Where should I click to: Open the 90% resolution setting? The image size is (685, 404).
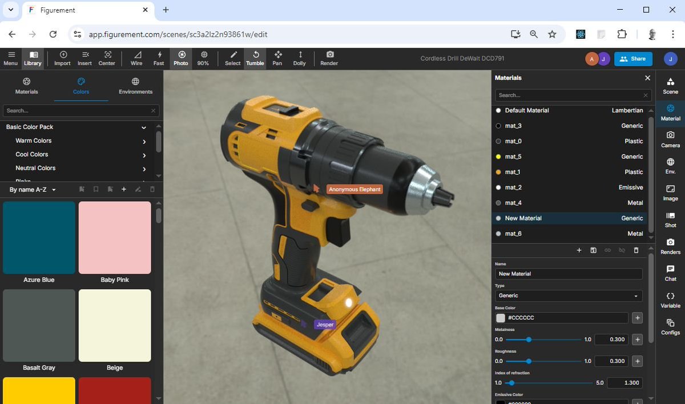point(203,58)
